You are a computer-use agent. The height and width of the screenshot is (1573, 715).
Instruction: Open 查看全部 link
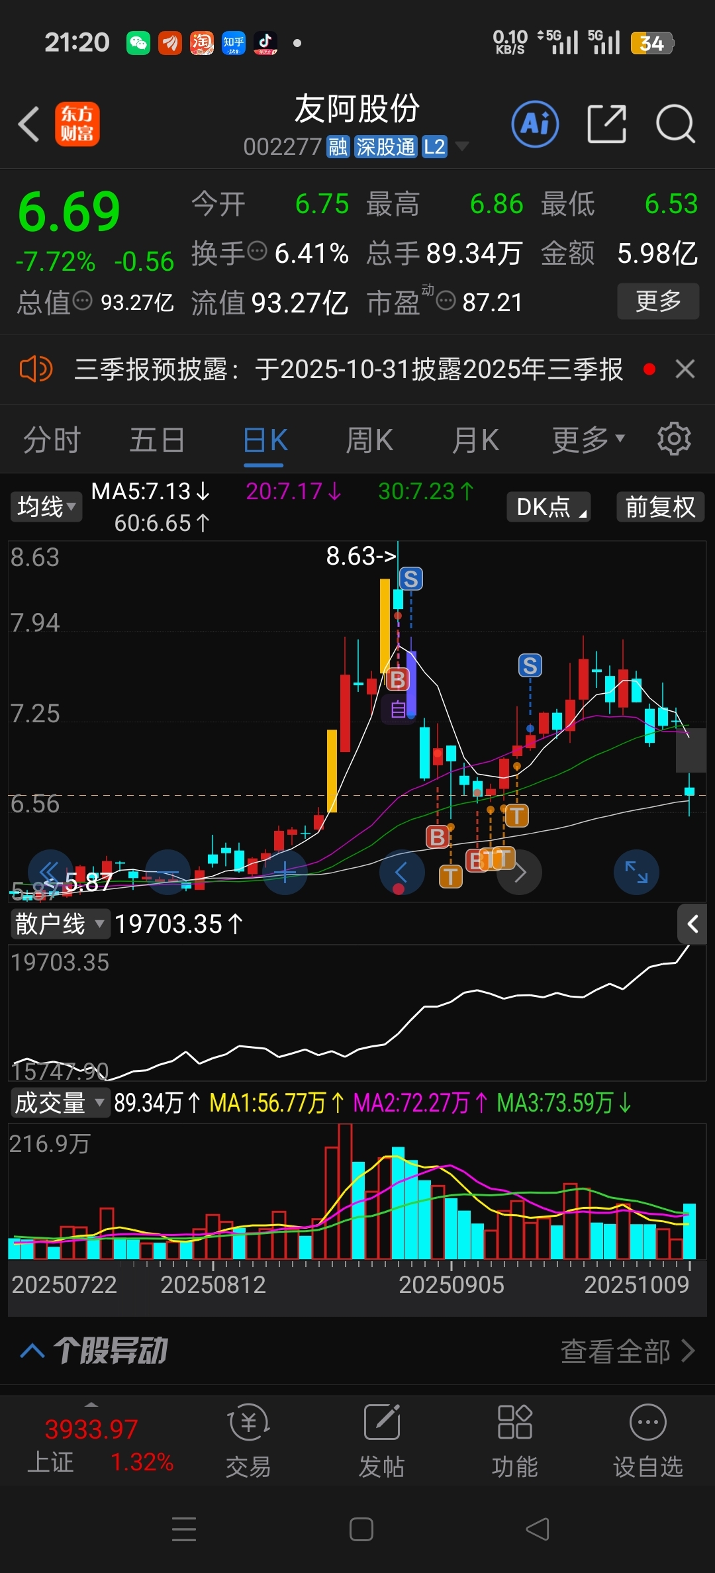click(x=628, y=1351)
